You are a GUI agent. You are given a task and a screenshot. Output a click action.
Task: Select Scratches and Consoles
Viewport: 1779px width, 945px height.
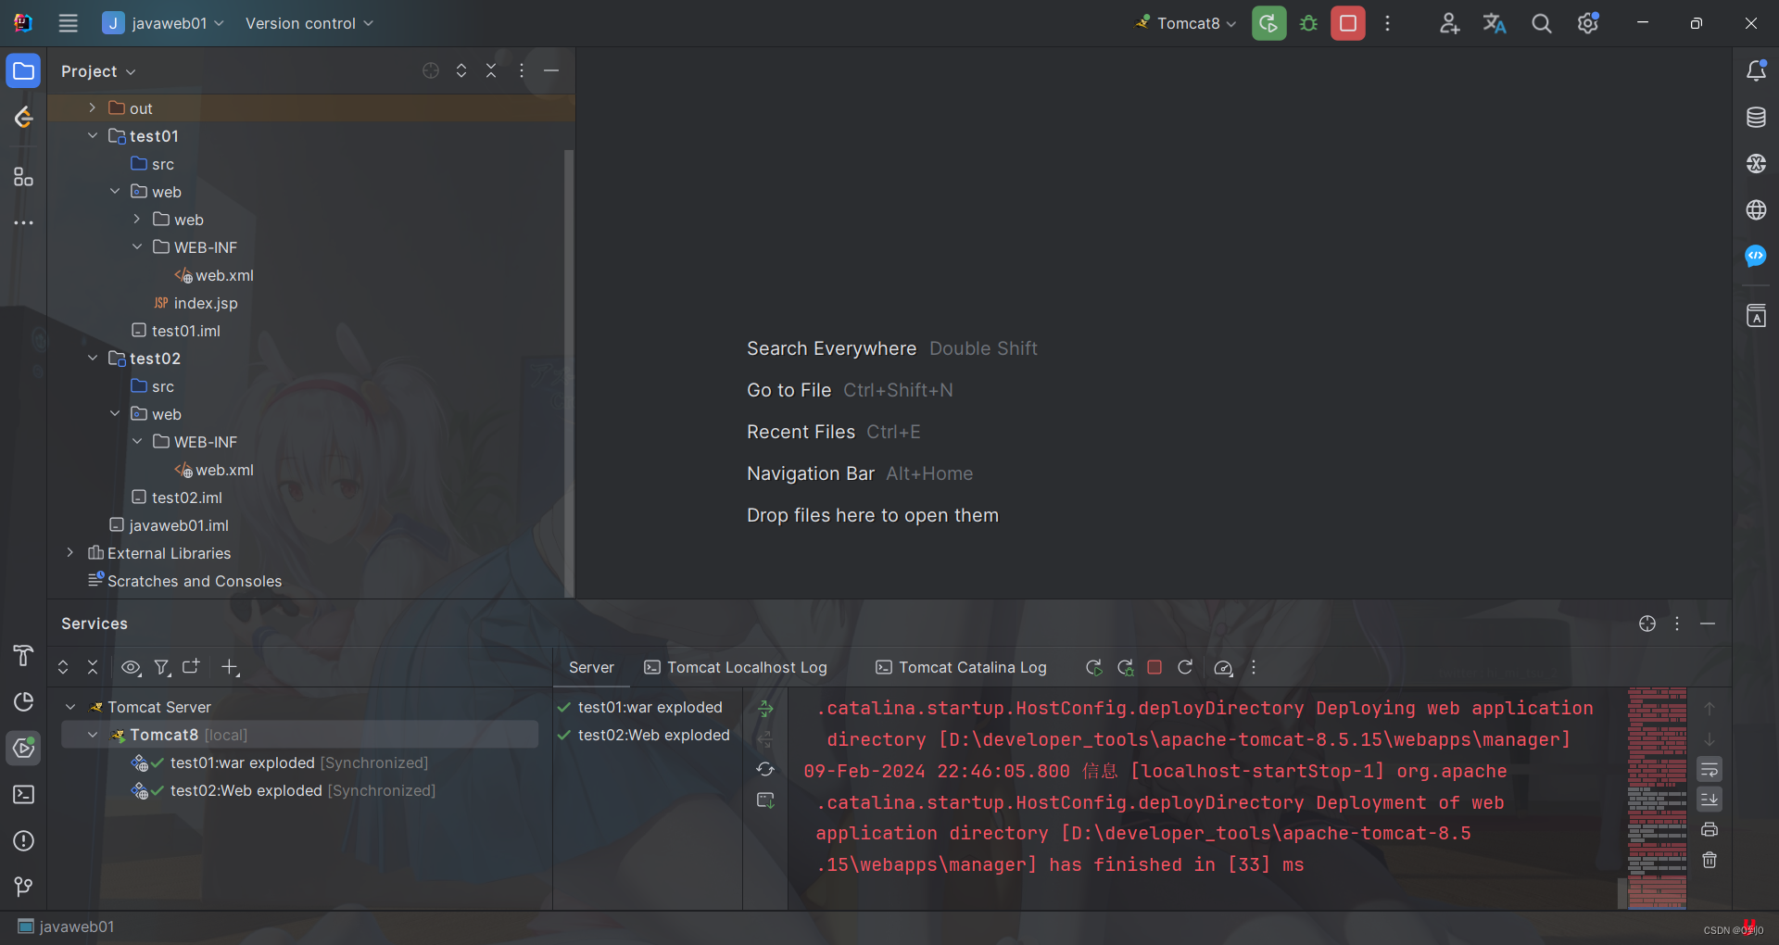pos(184,581)
